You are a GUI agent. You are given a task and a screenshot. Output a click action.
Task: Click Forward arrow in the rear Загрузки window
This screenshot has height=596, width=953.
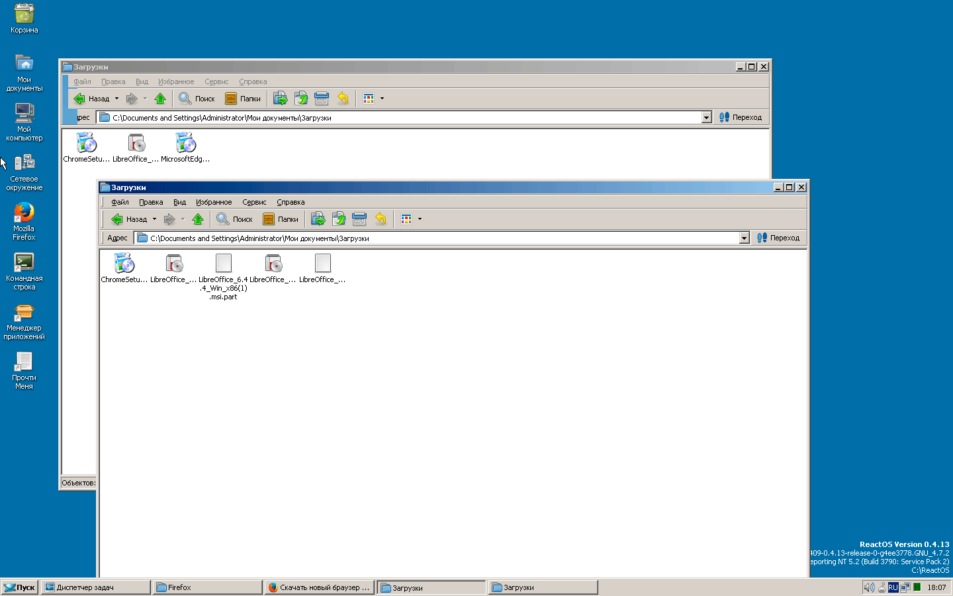click(132, 99)
